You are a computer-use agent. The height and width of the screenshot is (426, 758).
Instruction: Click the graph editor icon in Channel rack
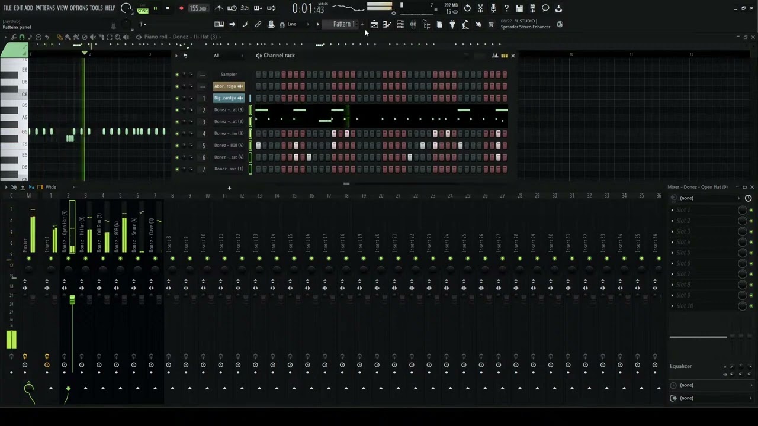tap(495, 56)
